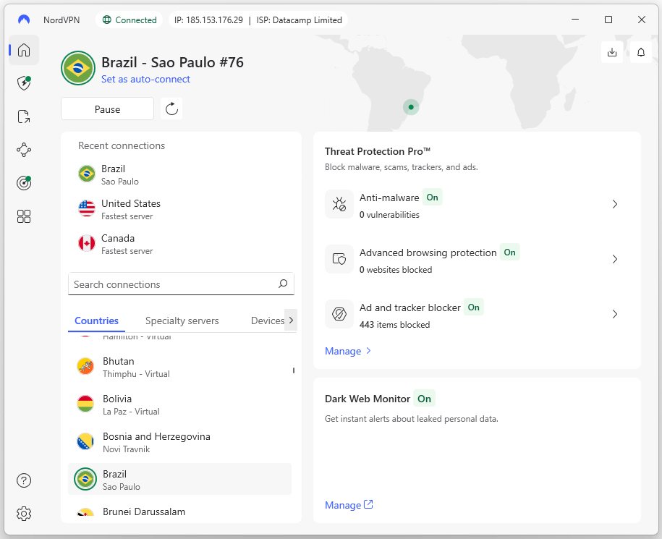Click the Bolivia flag icon

[85, 404]
